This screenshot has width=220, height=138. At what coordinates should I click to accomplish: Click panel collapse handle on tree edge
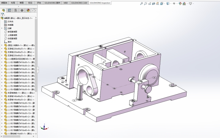pos(38,70)
